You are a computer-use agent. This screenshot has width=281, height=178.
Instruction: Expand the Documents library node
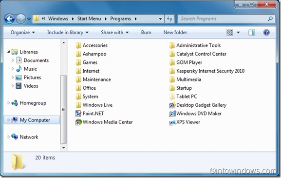(13, 60)
